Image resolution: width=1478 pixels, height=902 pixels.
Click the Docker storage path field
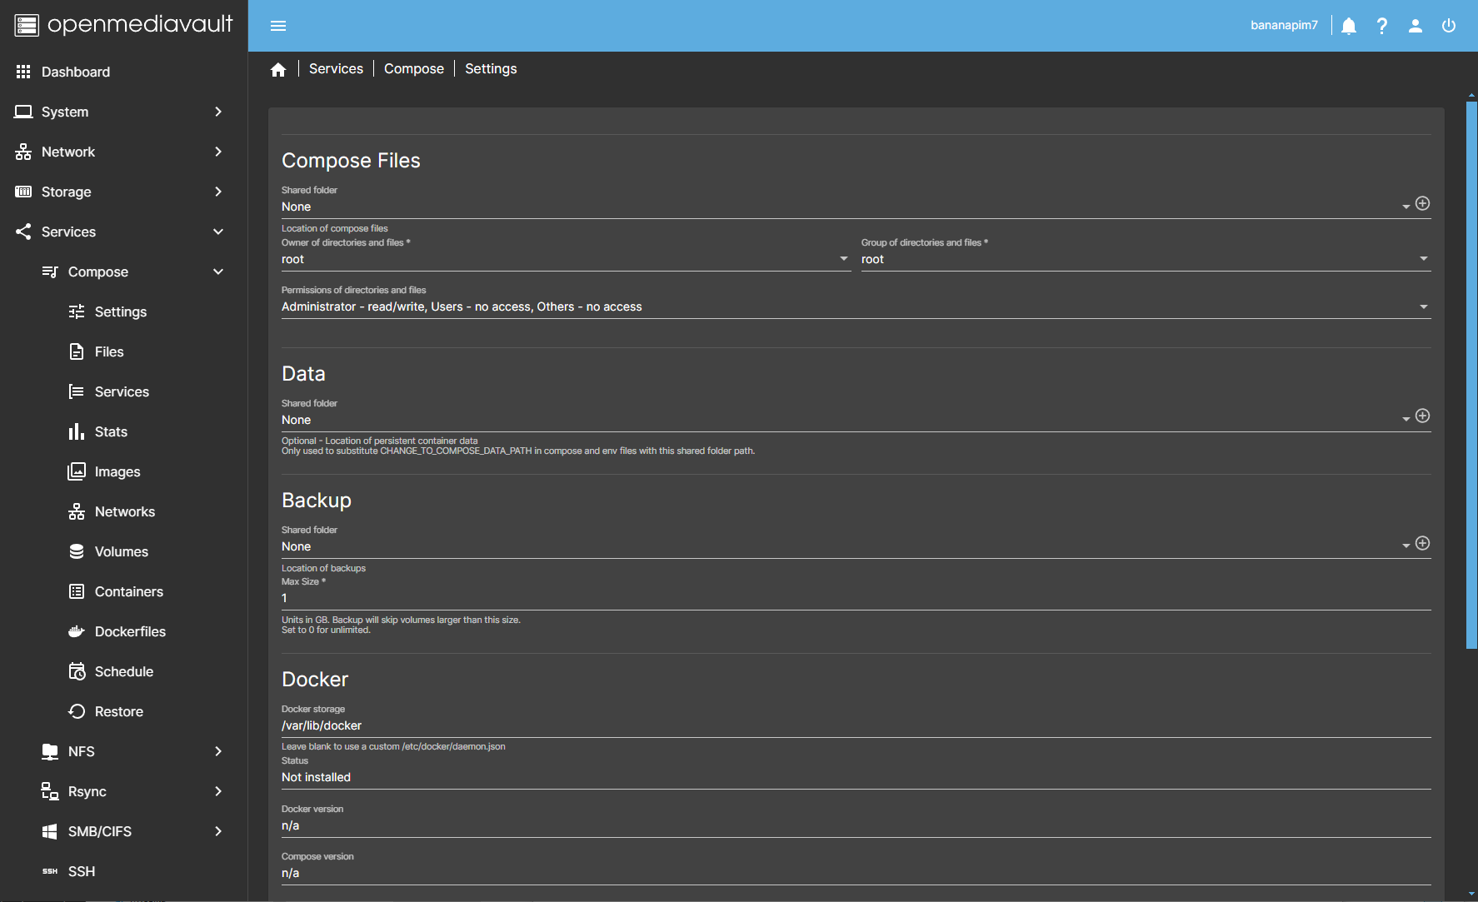856,725
